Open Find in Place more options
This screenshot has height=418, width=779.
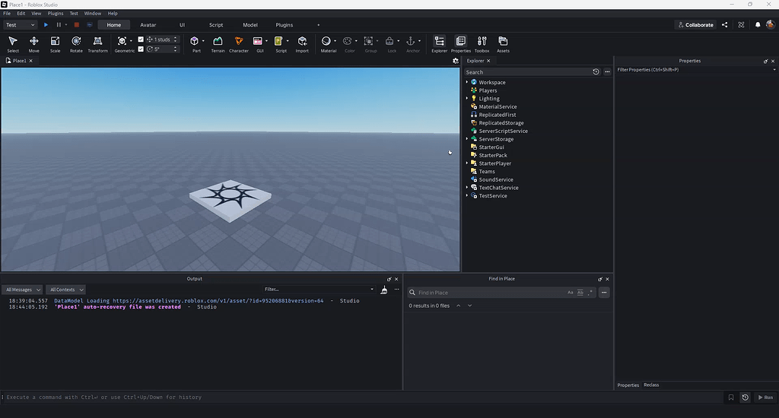[x=604, y=293]
